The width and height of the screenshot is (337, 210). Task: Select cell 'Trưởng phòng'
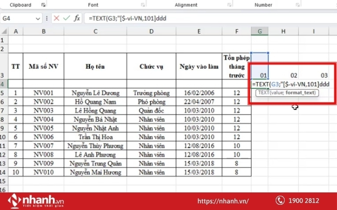[x=151, y=93]
